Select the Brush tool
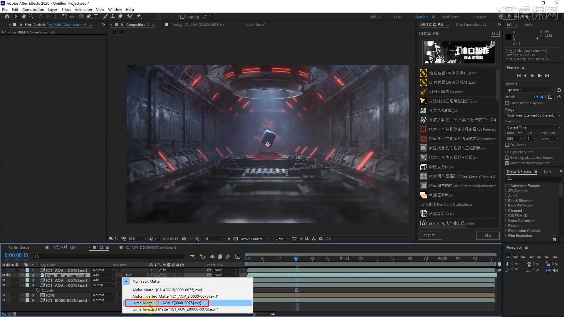The width and height of the screenshot is (564, 317). (105, 16)
